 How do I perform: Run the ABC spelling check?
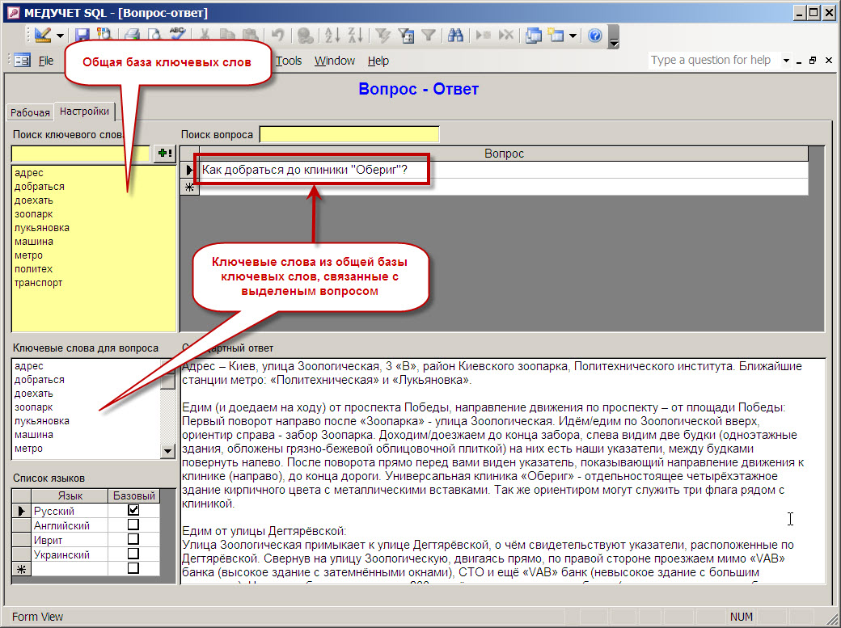pyautogui.click(x=177, y=34)
